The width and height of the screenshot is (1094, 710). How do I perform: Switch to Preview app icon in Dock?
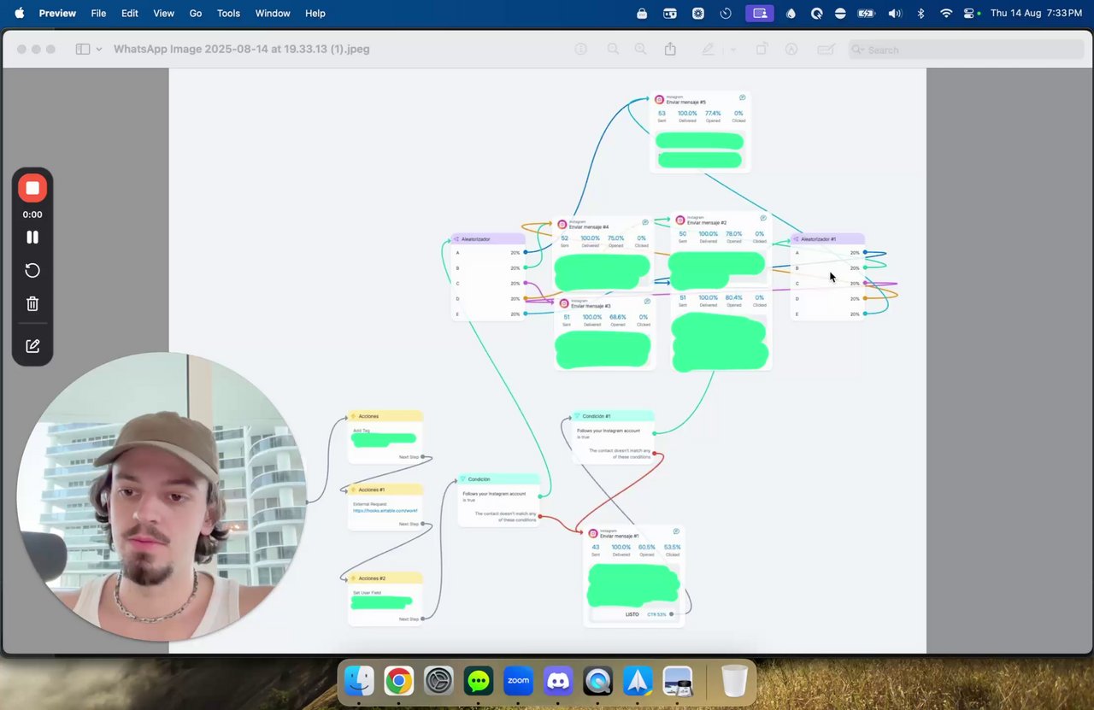[678, 681]
